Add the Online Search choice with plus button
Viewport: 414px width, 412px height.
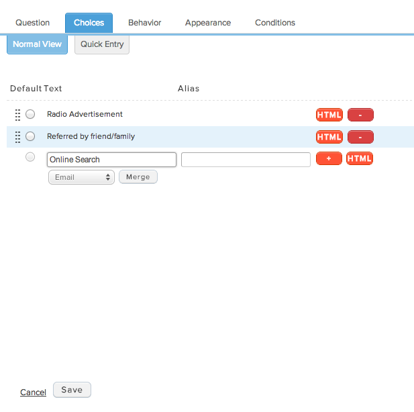coord(329,158)
